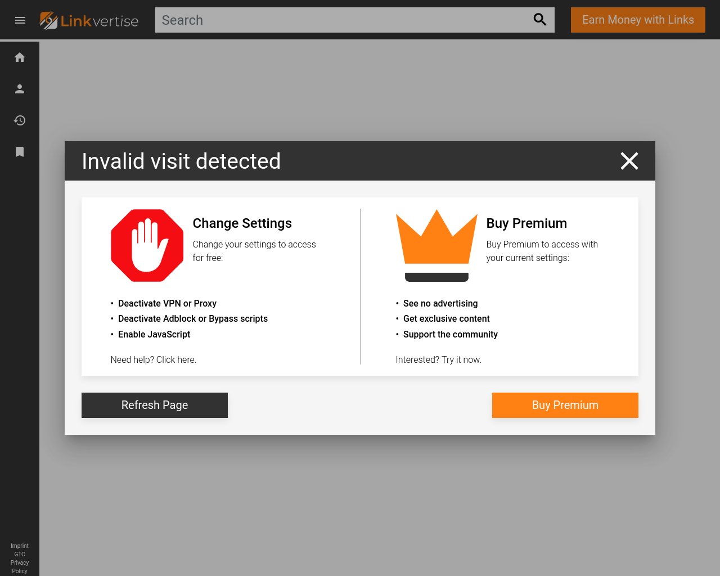
Task: Open the GTC footer link
Action: point(20,554)
